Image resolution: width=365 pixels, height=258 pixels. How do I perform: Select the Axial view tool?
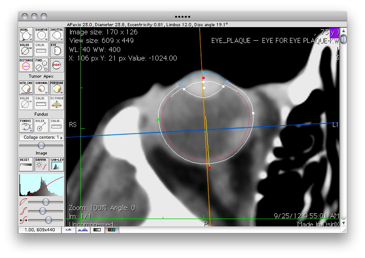click(26, 34)
